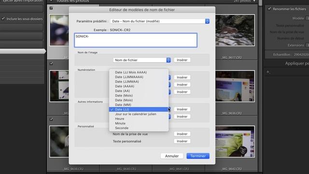
Task: Open Paramètre prédéfini dropdown
Action: coord(160,21)
